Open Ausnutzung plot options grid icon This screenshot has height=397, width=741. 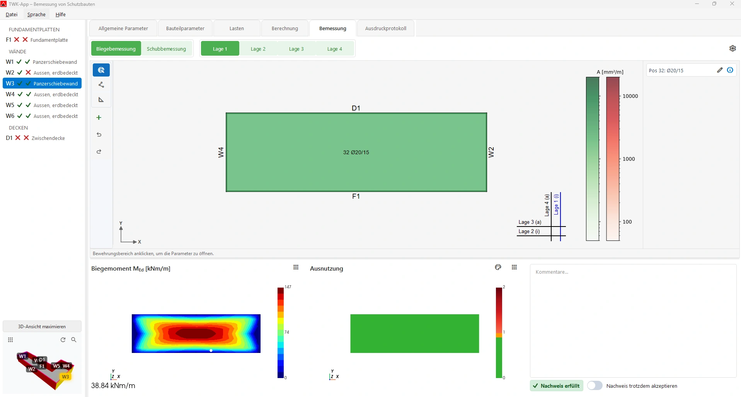(x=514, y=267)
